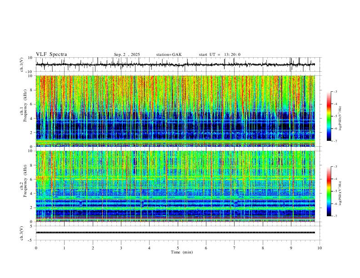The width and height of the screenshot is (360, 278).
Task: Click the time axis tick label '10'
Action: coord(320,248)
